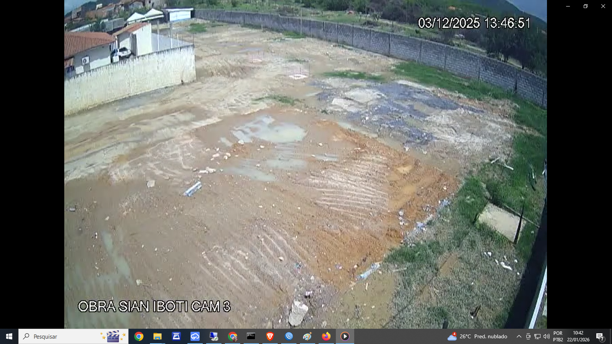Open the blue cloud app taskbar icon
Screen dimensions: 612x344
pos(195,336)
